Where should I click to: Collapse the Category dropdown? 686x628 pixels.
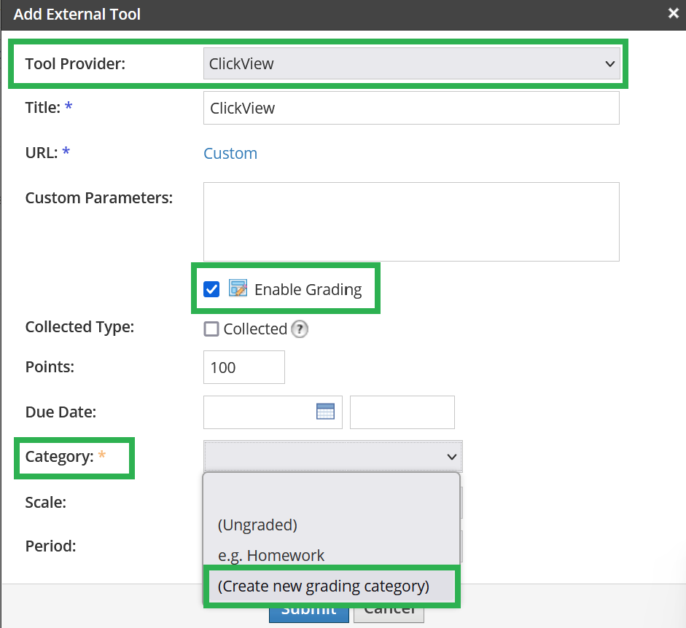point(333,456)
